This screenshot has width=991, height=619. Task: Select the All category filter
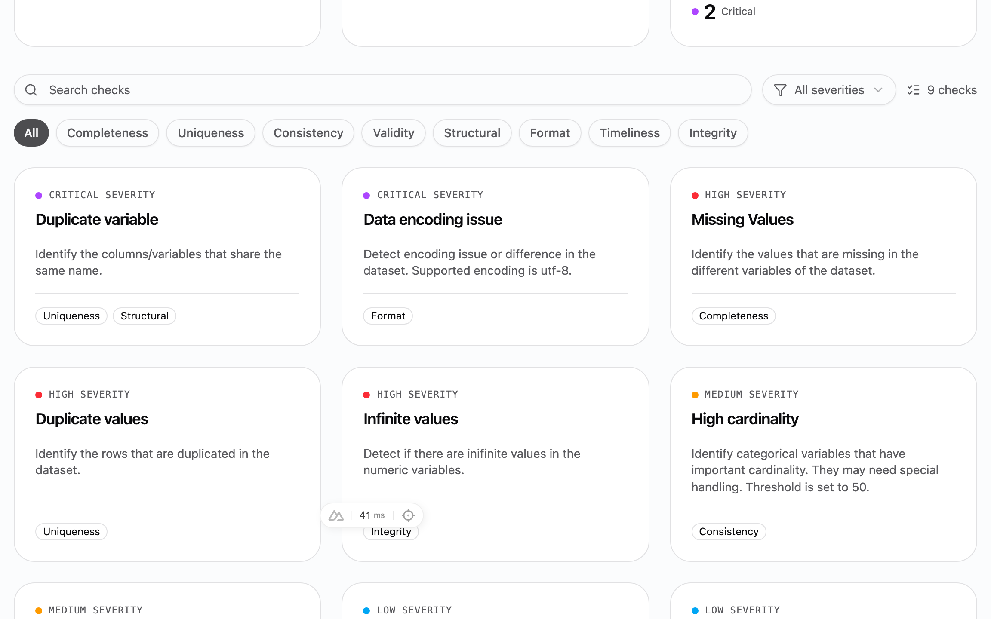[31, 133]
